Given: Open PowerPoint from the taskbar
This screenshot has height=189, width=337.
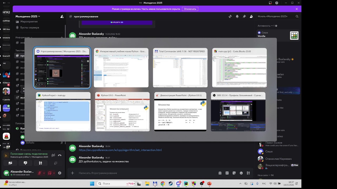Looking at the screenshot, I should 209,183.
